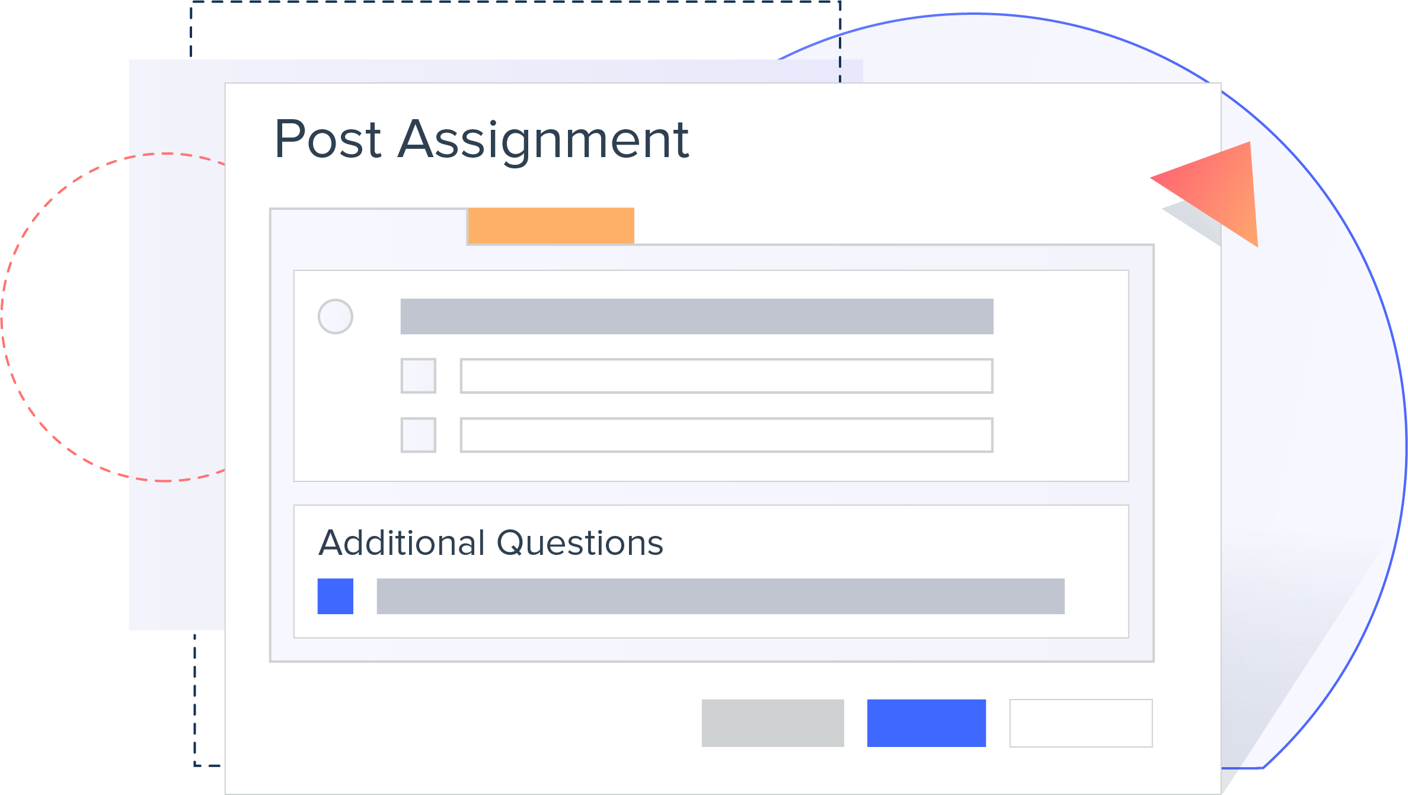Click the gray bar under Additional Questions

click(720, 596)
